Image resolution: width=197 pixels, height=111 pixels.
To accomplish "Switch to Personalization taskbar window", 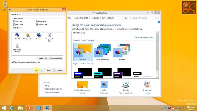I will [x=47, y=108].
